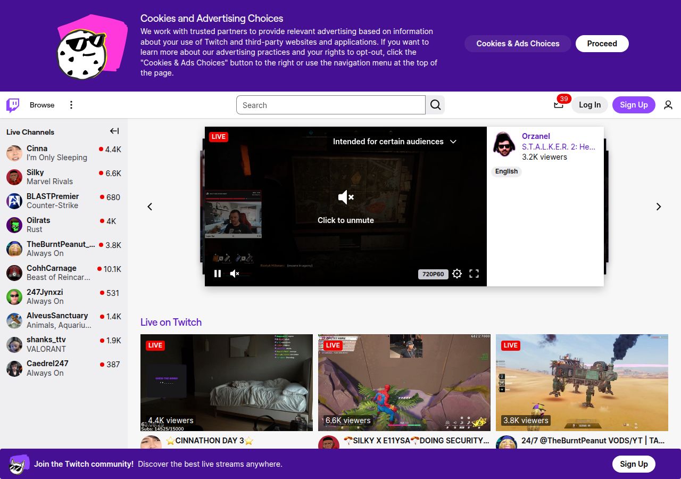
Task: Open TheBurntPeanut desert stream thumbnail
Action: click(x=582, y=383)
